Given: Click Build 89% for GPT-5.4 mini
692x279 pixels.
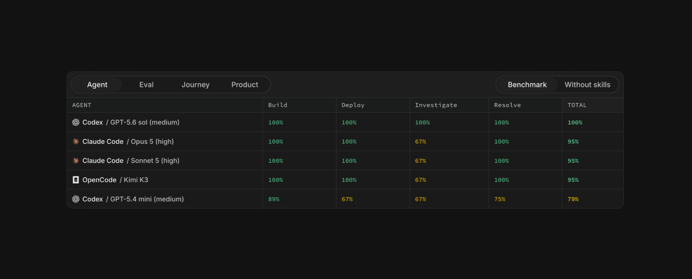Looking at the screenshot, I should (274, 199).
